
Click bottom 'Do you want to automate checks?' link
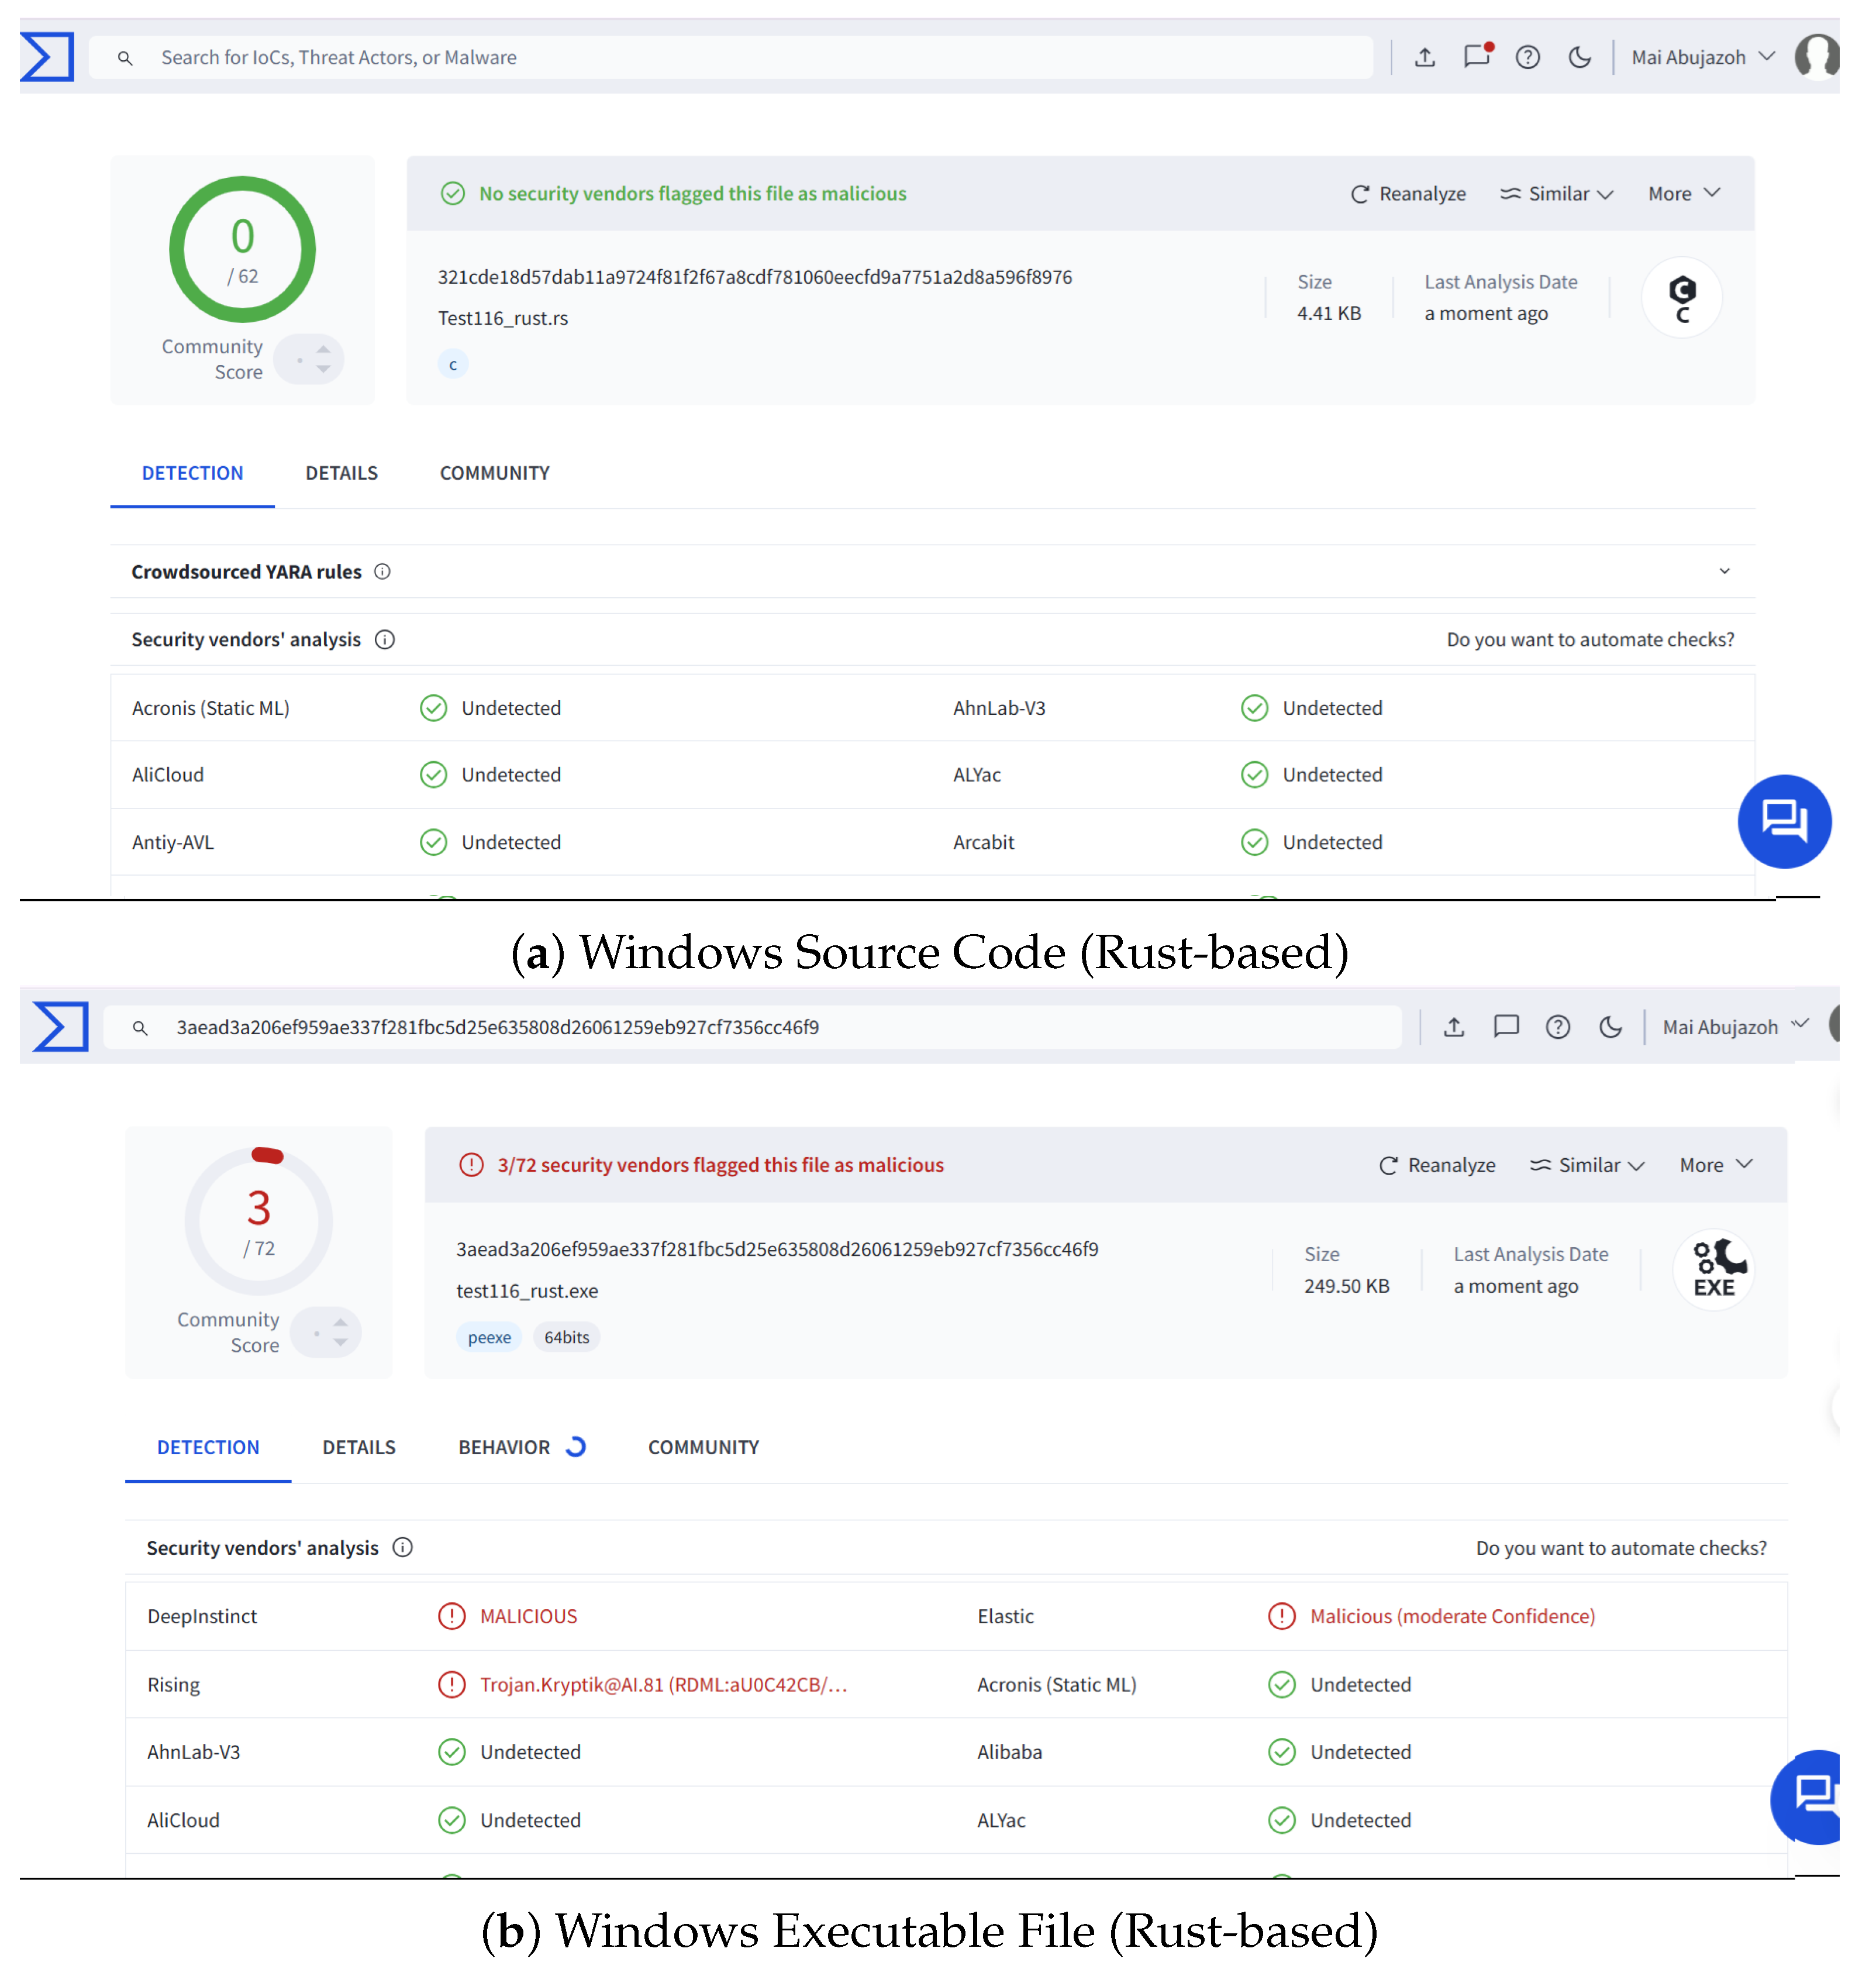click(x=1621, y=1548)
